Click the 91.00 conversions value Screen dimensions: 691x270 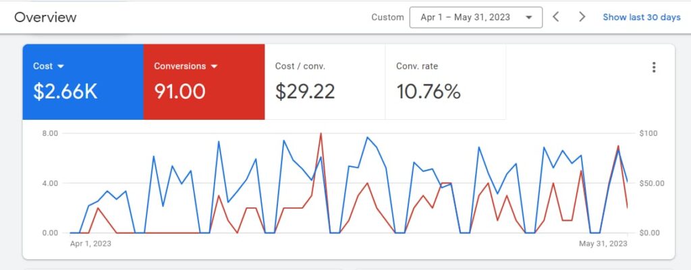179,92
